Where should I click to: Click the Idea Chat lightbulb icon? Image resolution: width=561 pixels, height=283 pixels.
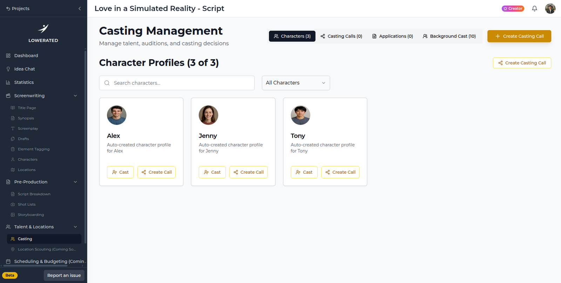tap(8, 69)
